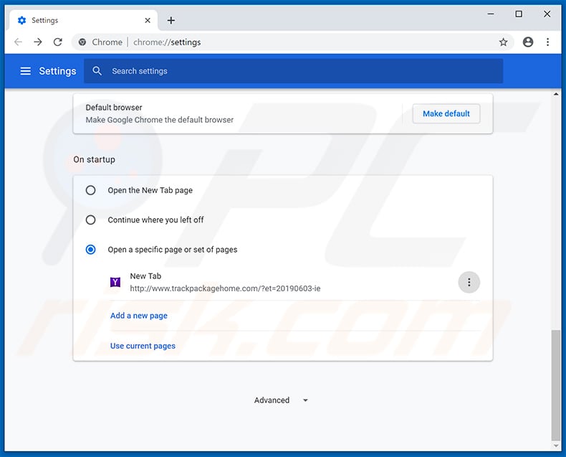The image size is (566, 457).
Task: Click the New Tab entry title
Action: [x=145, y=276]
